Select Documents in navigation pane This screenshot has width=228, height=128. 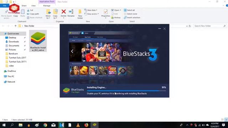[x=14, y=46]
